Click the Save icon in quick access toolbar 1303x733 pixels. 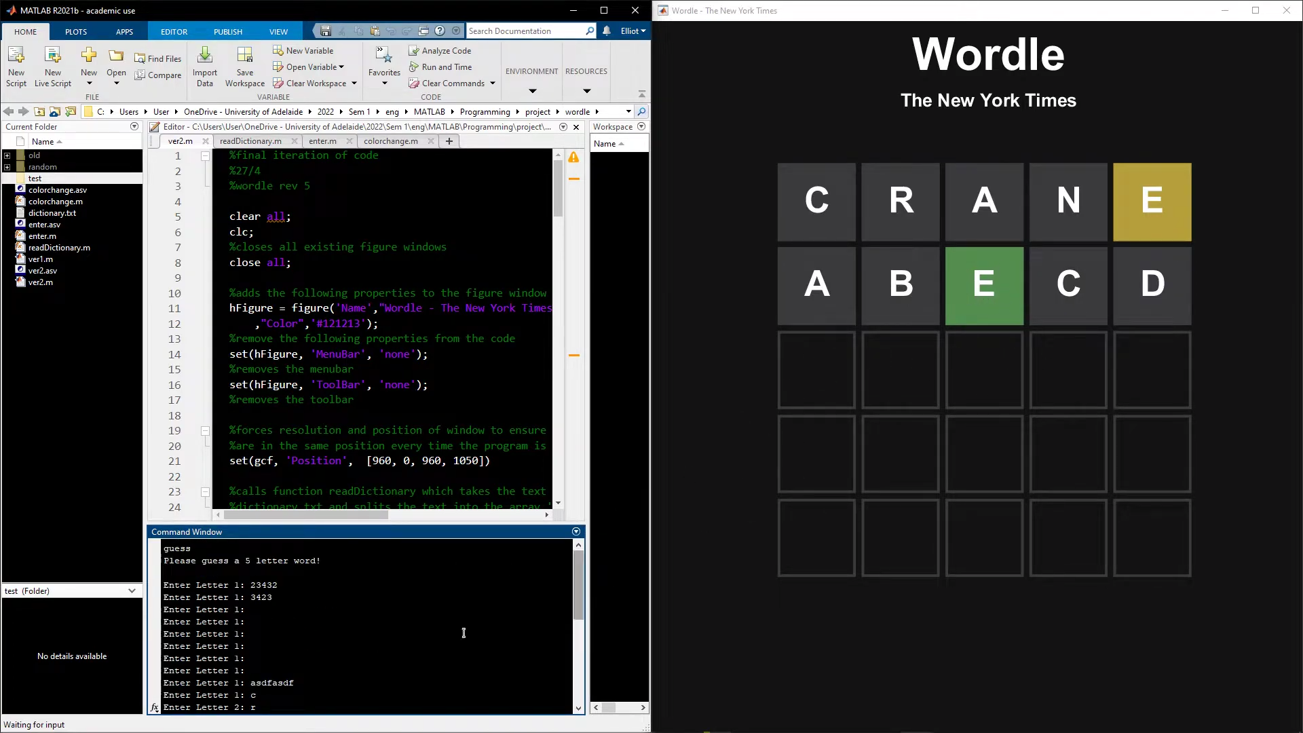click(326, 31)
